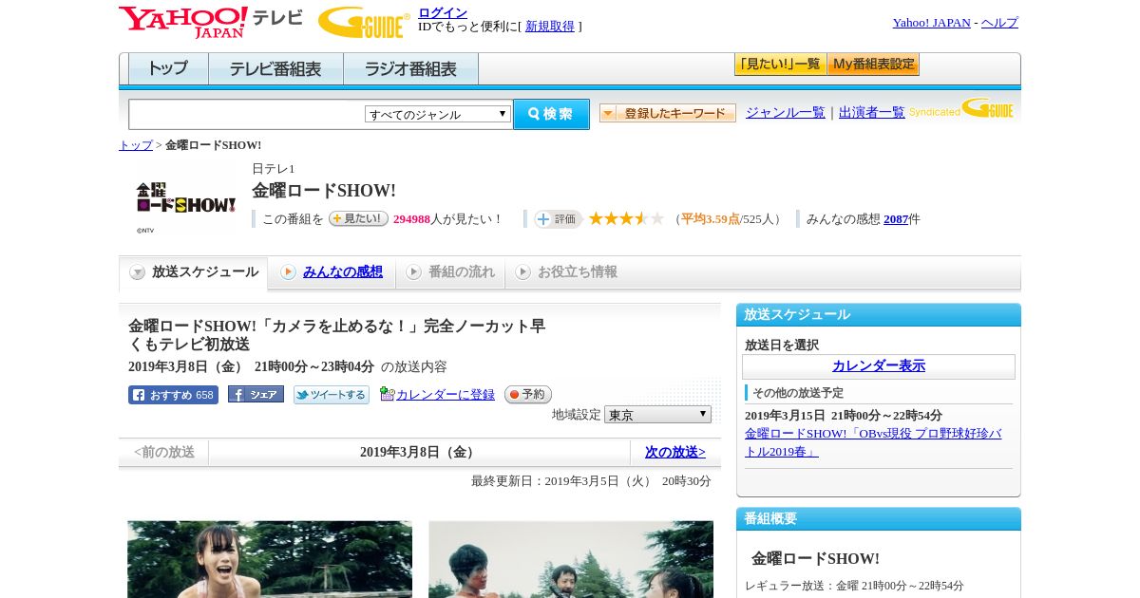This screenshot has width=1140, height=598.
Task: Click the G-GUIDE logo in header
Action: [364, 23]
